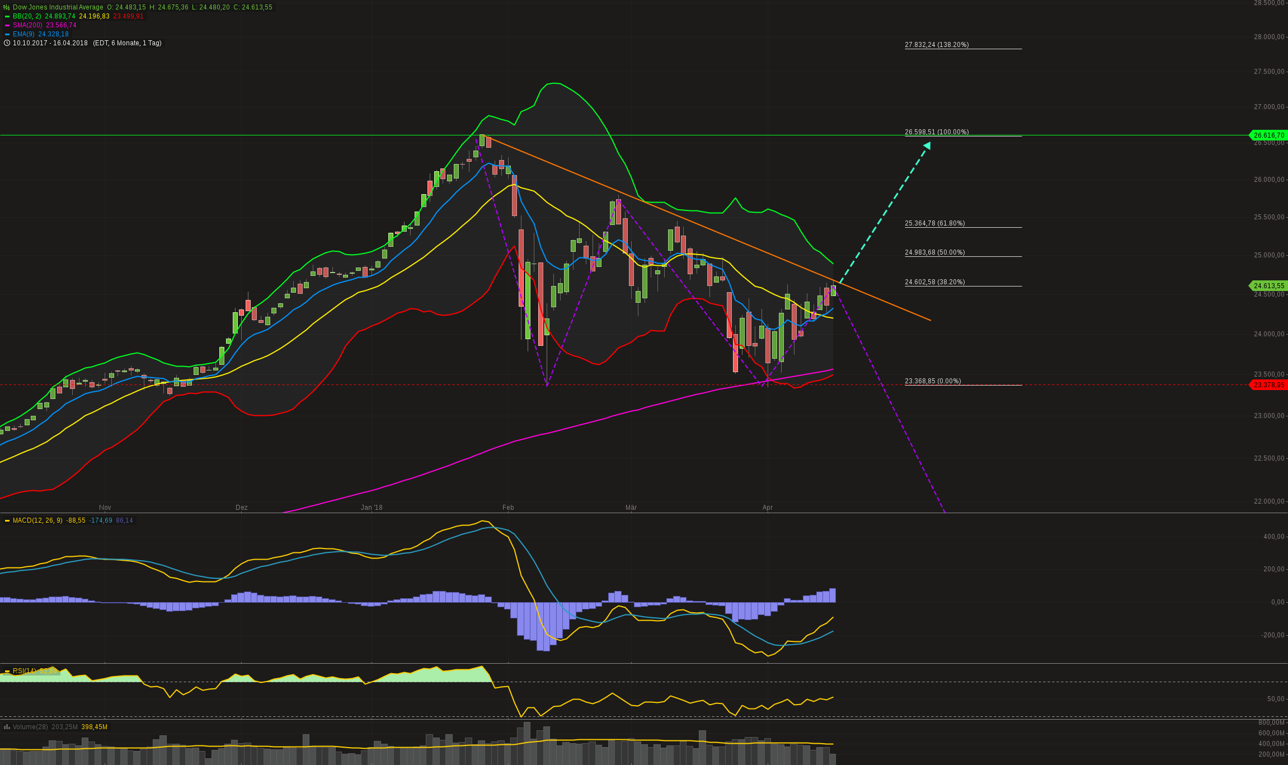
Task: Click the clock icon beside date range
Action: (7, 43)
